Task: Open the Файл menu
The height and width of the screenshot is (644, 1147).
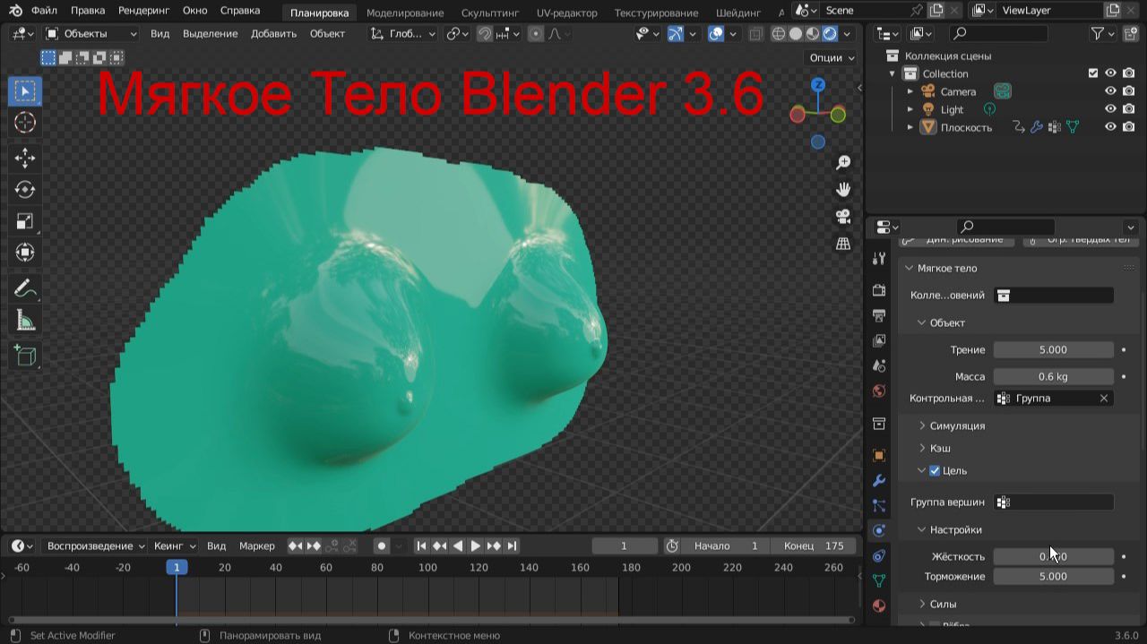Action: tap(44, 11)
